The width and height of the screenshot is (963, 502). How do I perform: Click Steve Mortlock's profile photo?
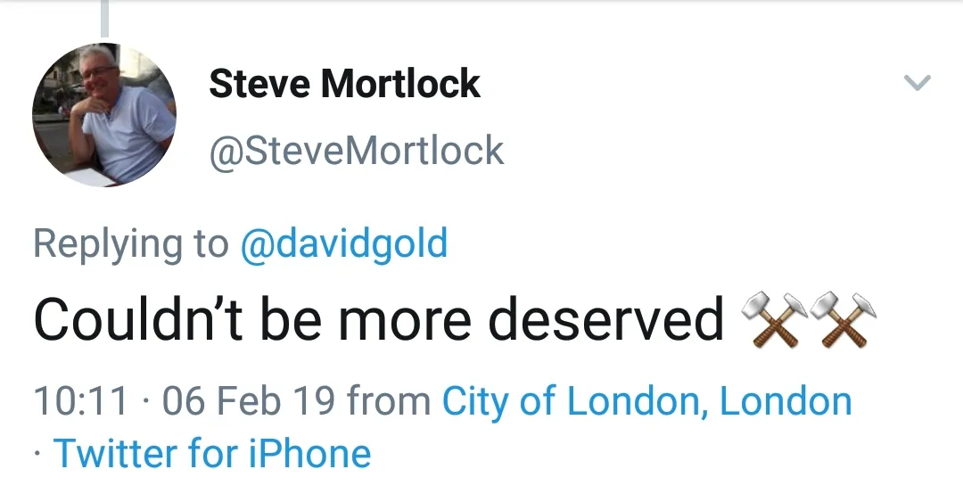104,115
